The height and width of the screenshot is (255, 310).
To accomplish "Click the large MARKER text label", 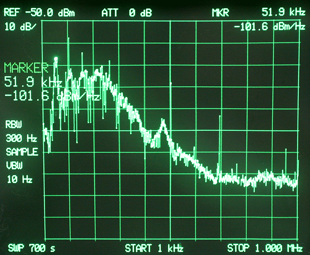I will coord(27,68).
